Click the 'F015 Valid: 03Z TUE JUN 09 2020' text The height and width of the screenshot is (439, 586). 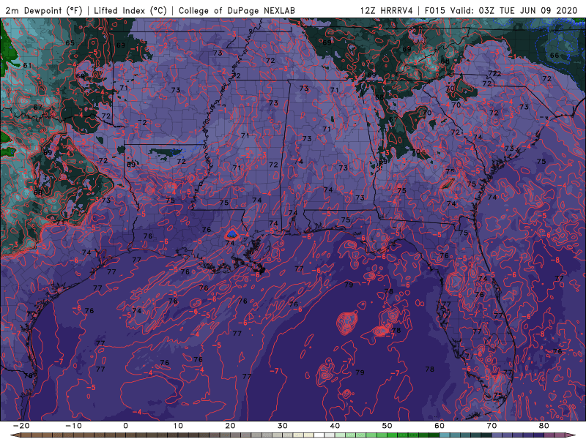click(x=501, y=10)
